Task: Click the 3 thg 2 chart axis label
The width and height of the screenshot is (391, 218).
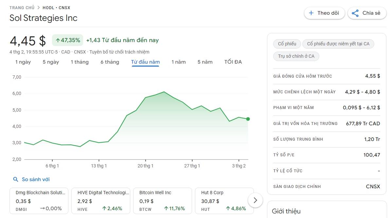Action: [239, 166]
